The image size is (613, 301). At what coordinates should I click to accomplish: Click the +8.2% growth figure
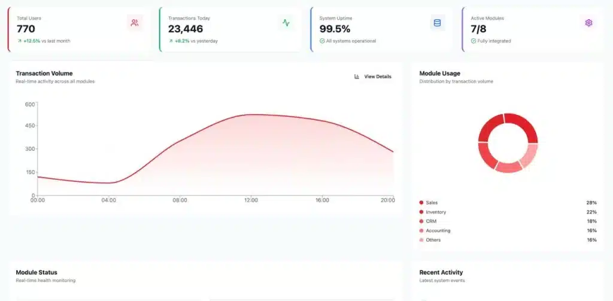tap(182, 41)
